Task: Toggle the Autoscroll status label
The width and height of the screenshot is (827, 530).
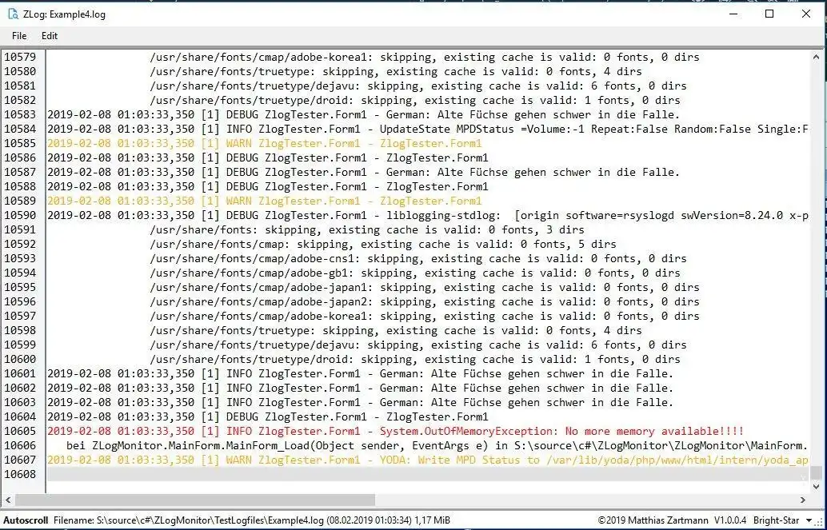Action: coord(26,520)
